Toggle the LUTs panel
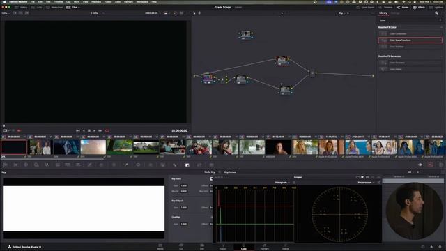 [x=37, y=8]
